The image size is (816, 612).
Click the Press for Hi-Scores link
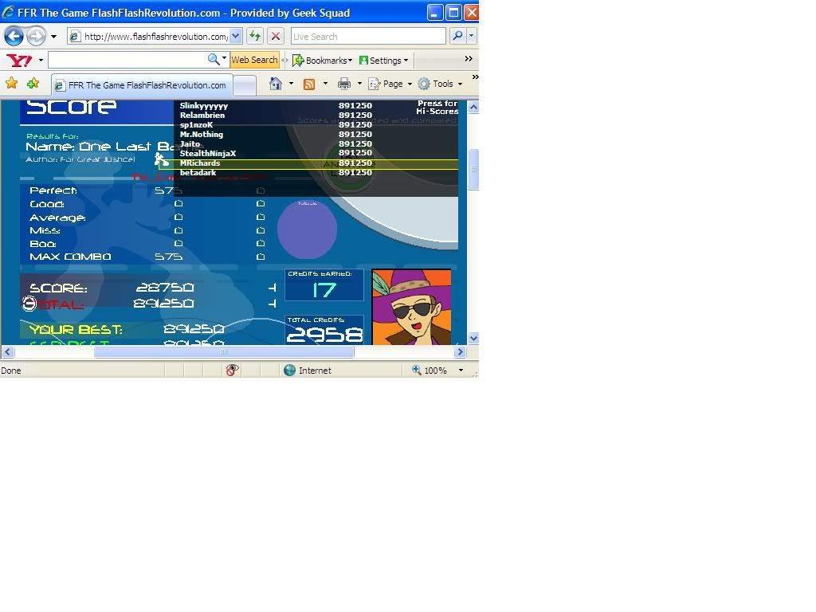(x=437, y=108)
